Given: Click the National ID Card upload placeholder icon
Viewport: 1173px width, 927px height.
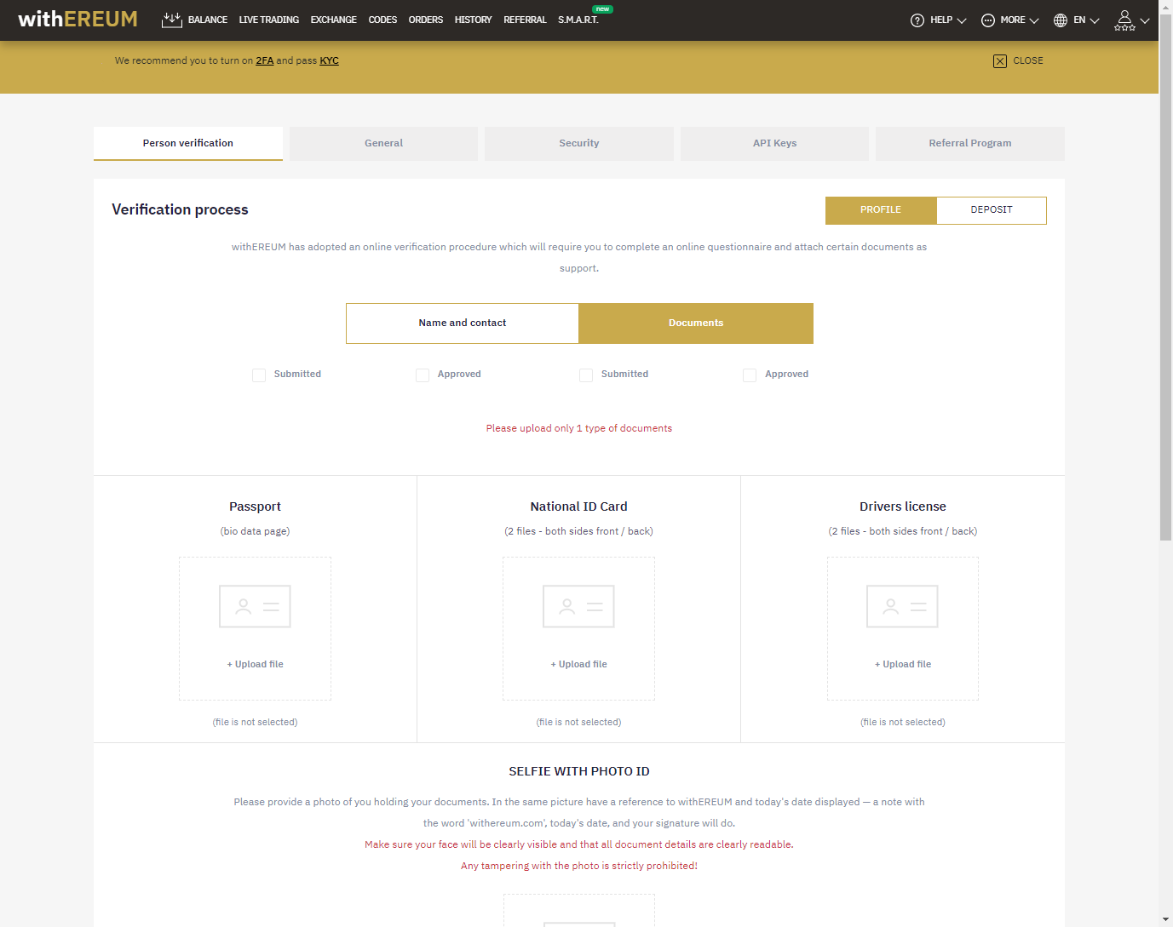Looking at the screenshot, I should coord(578,605).
